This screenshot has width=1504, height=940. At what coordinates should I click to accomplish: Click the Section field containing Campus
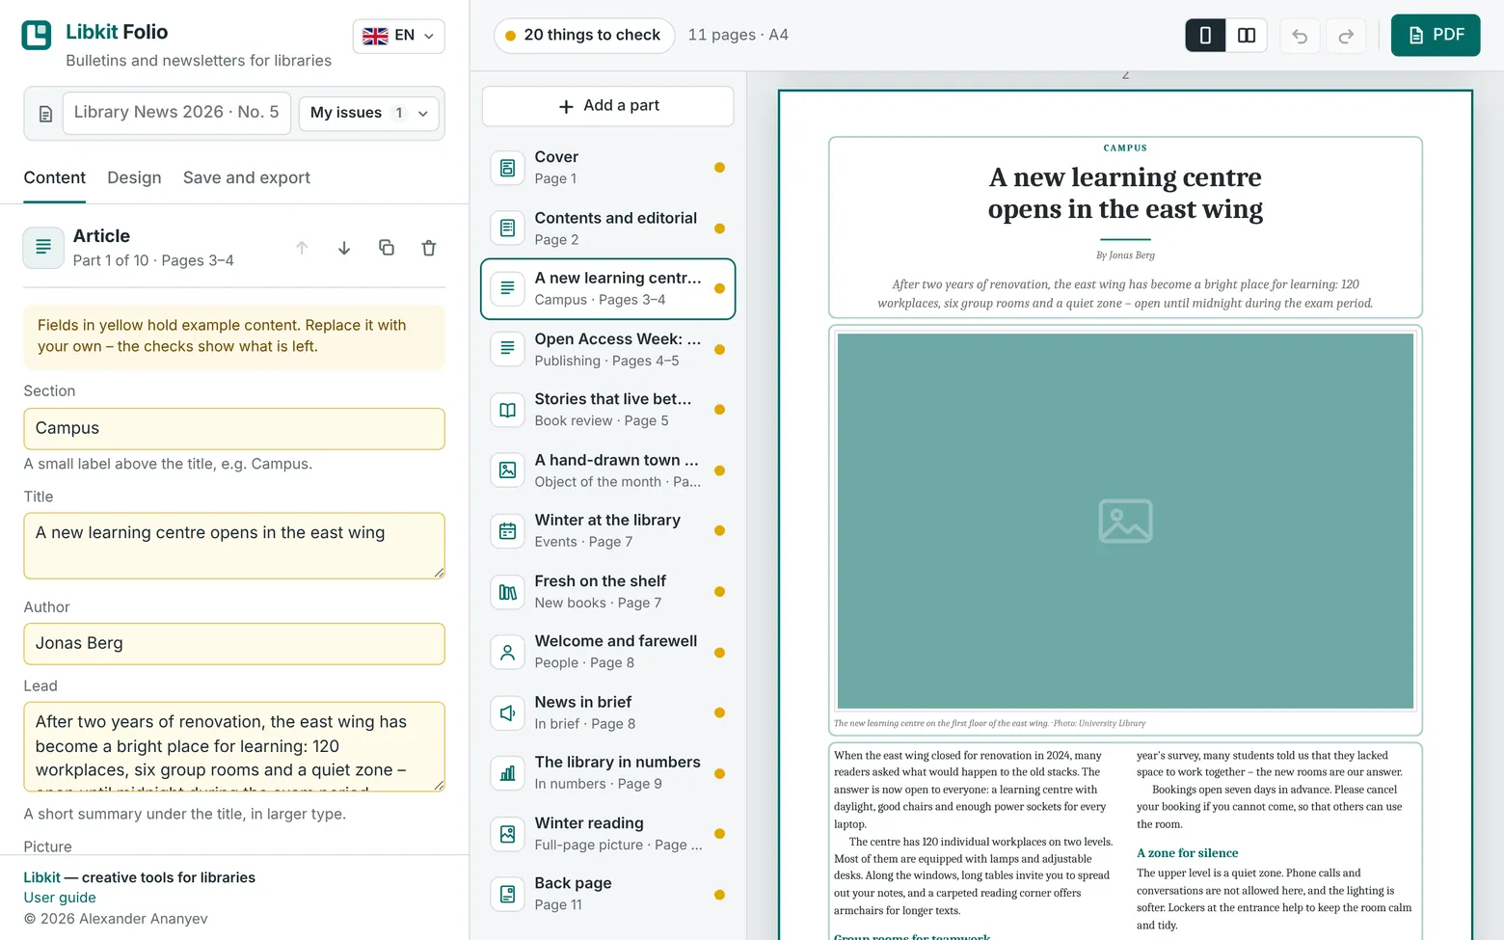tap(234, 428)
